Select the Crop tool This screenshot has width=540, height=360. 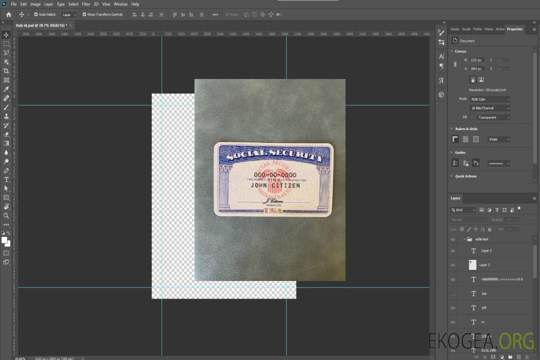tap(6, 71)
